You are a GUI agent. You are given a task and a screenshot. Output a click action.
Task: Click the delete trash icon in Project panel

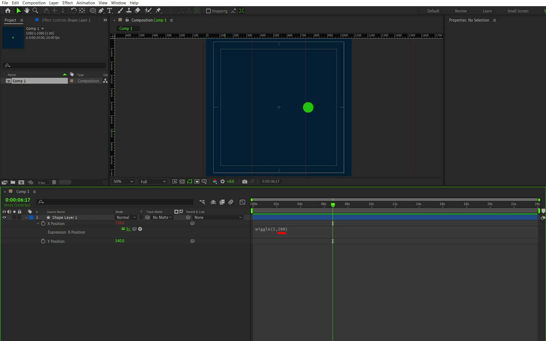[x=54, y=182]
